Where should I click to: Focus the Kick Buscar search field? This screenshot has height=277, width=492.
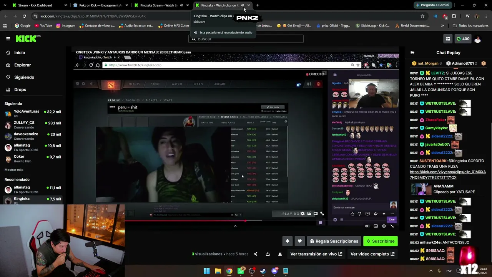pos(246,39)
